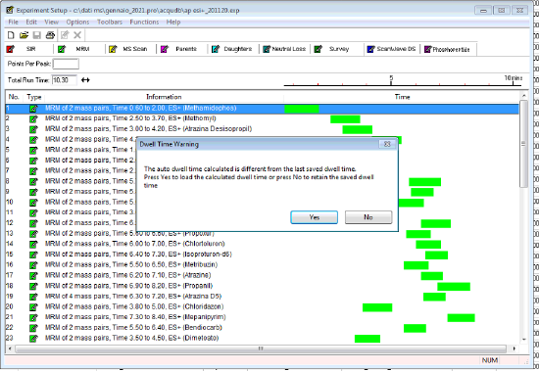The height and width of the screenshot is (371, 539).
Task: Click the run time arrows icon
Action: click(85, 80)
